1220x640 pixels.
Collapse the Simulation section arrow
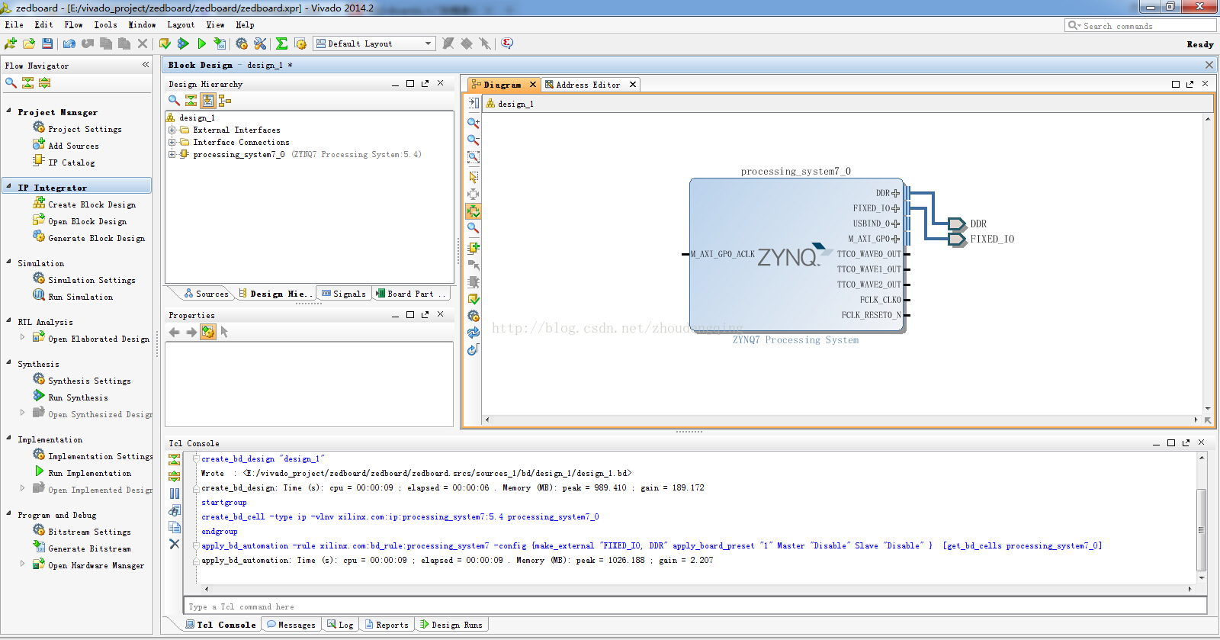coord(8,262)
